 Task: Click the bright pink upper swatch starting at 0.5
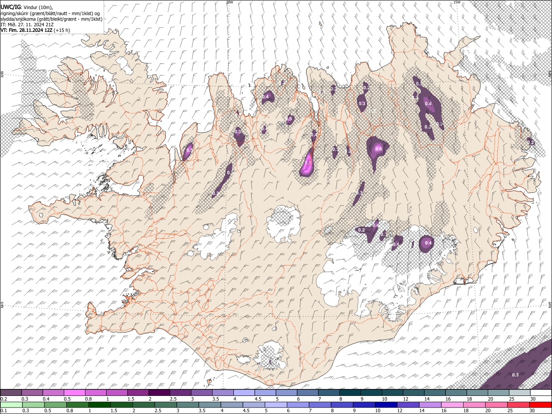(x=74, y=393)
